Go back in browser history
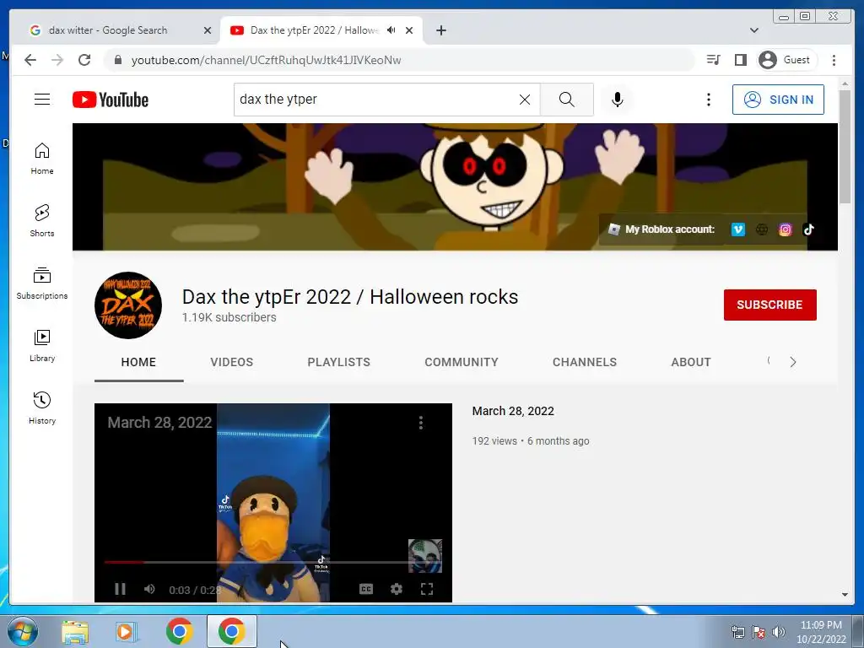The width and height of the screenshot is (864, 648). pyautogui.click(x=30, y=60)
